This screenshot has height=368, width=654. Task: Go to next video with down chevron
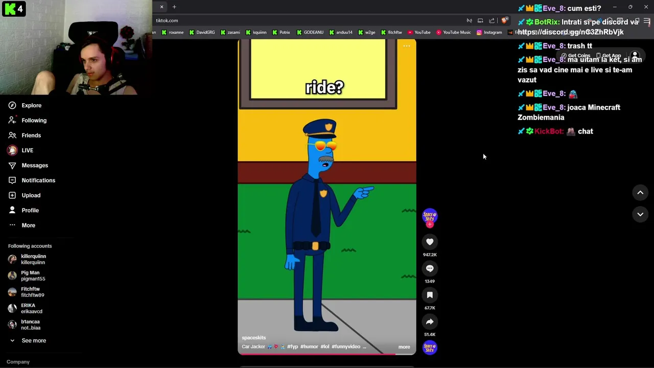(x=640, y=214)
